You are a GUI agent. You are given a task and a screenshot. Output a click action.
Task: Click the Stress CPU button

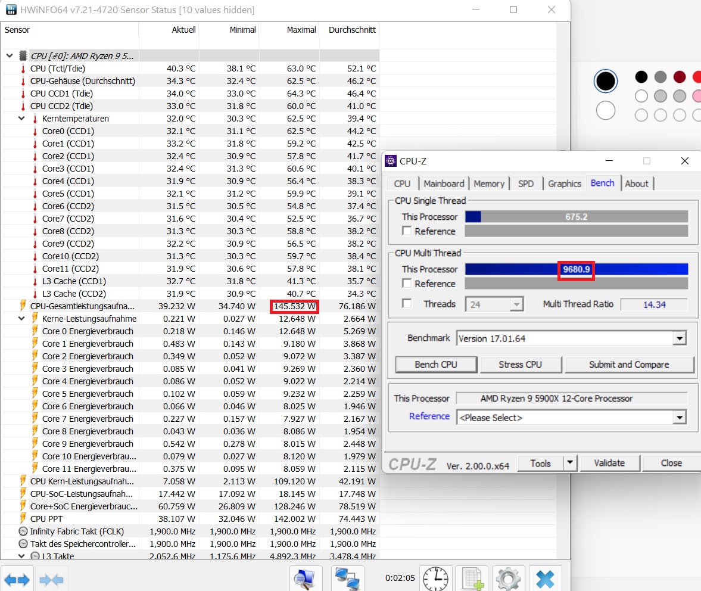[521, 365]
